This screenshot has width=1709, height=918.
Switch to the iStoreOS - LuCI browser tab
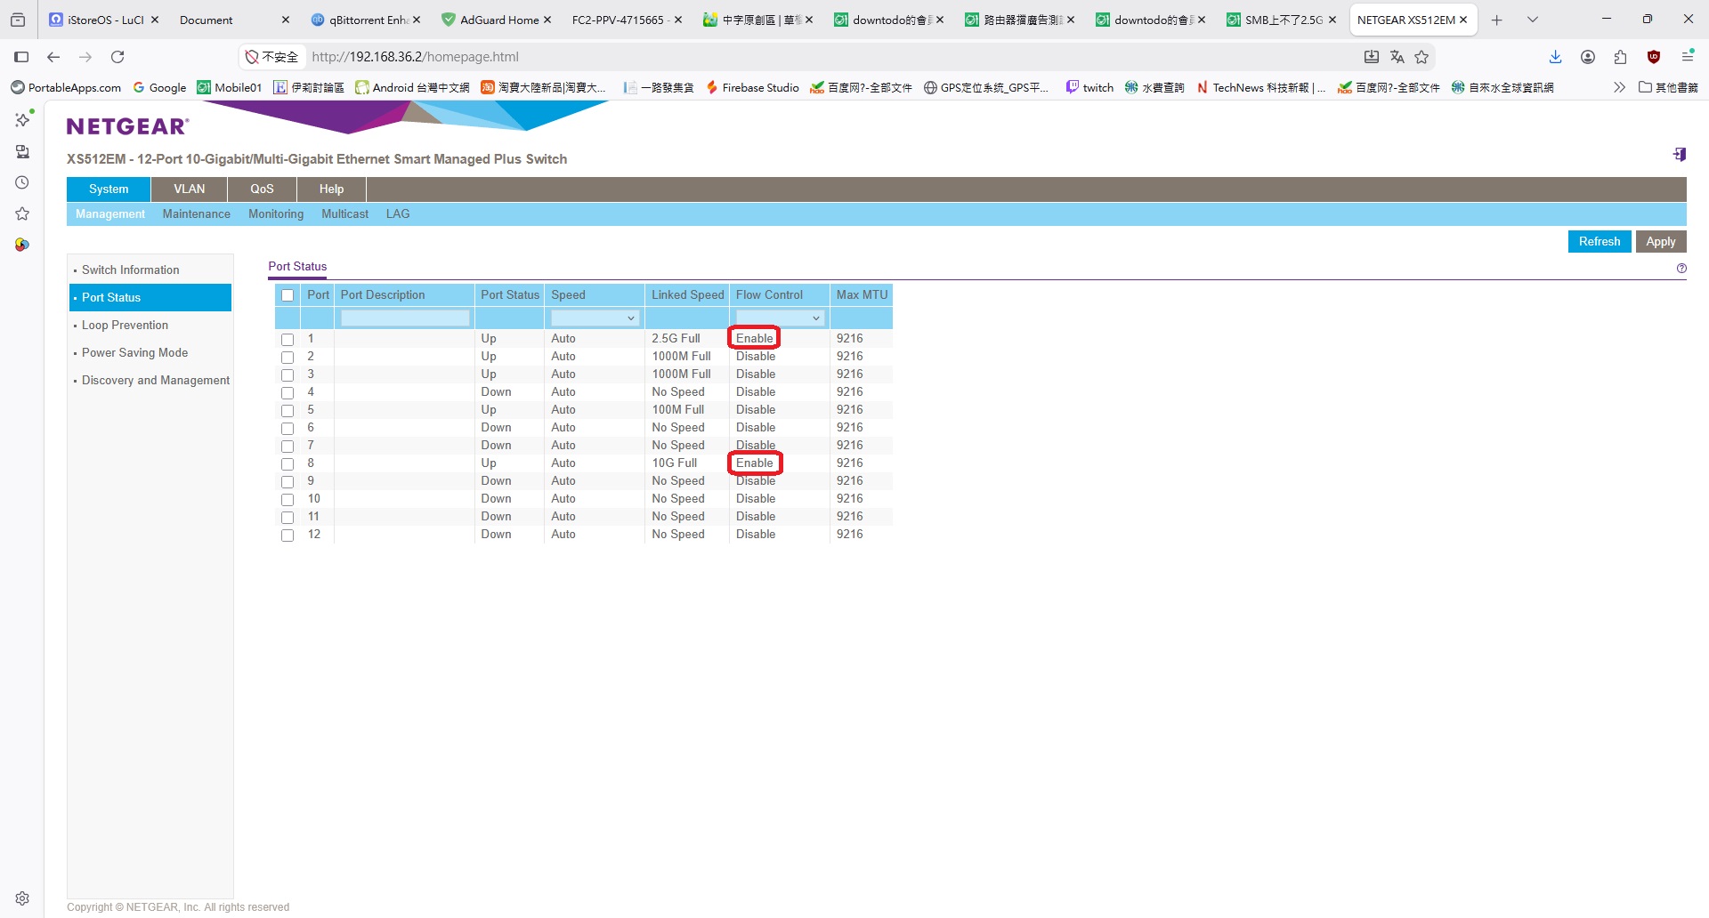[x=105, y=20]
